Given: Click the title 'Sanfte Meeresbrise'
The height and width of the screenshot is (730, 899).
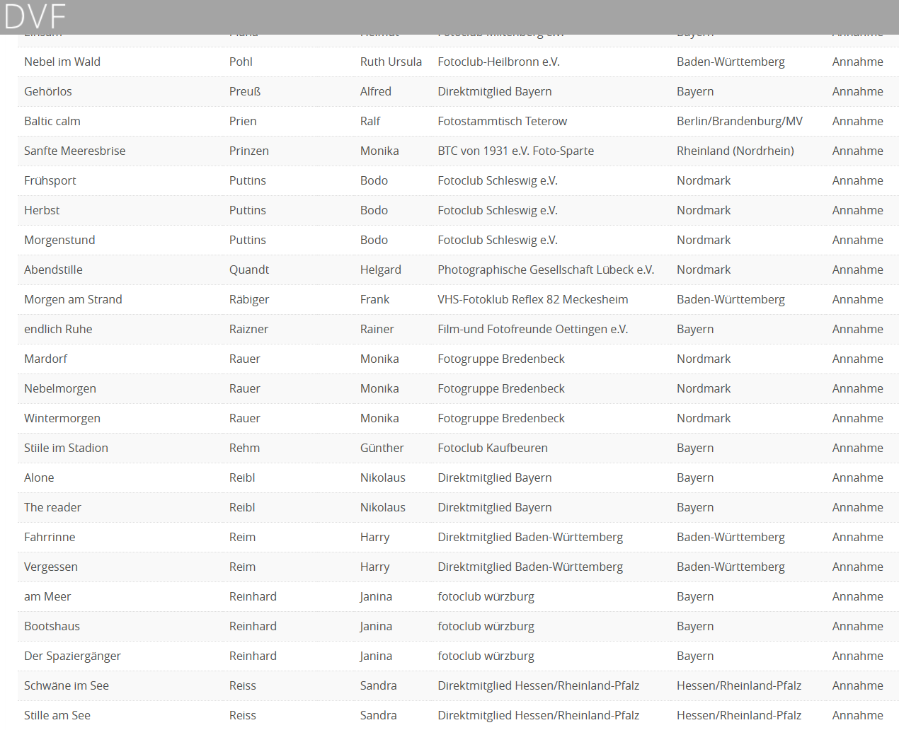Looking at the screenshot, I should point(75,151).
